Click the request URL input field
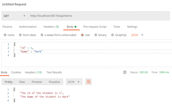Viewport: 172px width, 107px height. pos(99,16)
